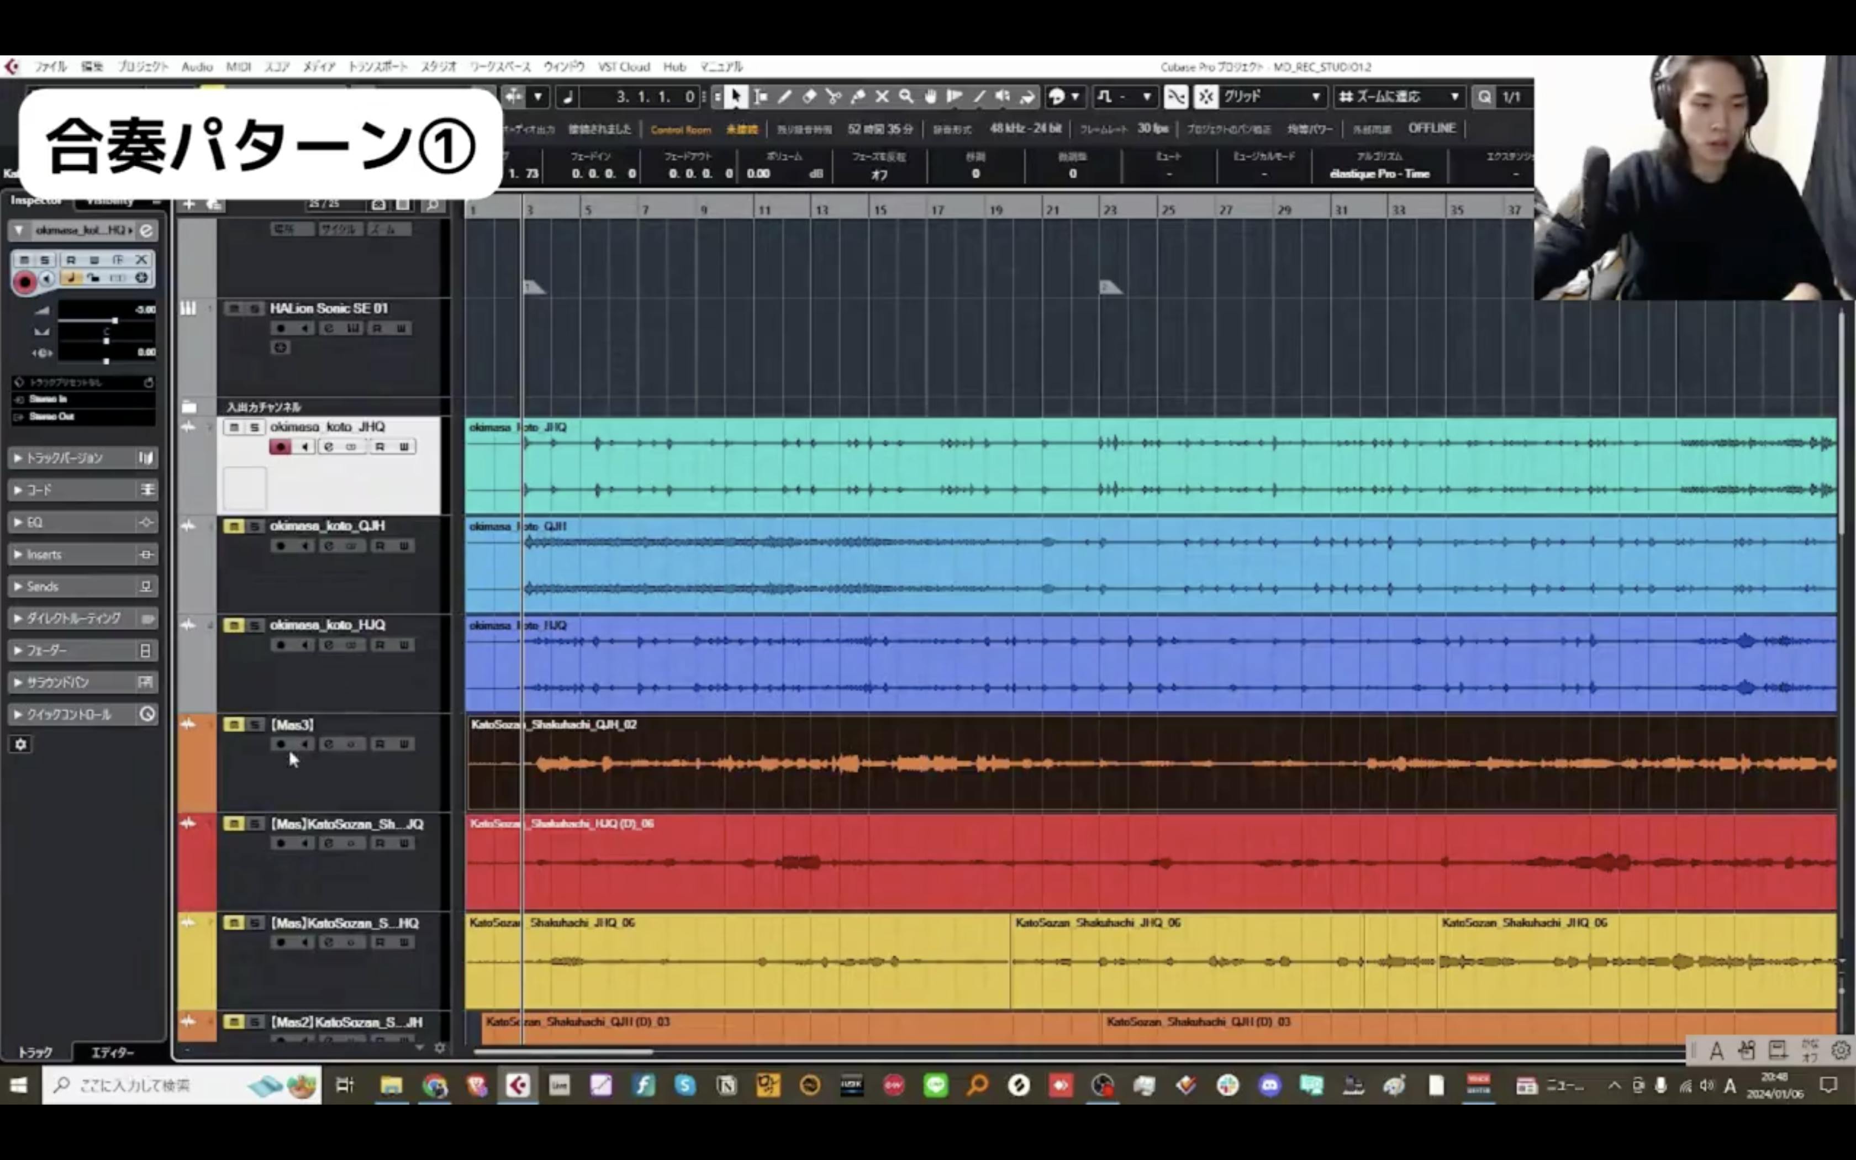
Task: Select the Mute X tool
Action: [x=882, y=97]
